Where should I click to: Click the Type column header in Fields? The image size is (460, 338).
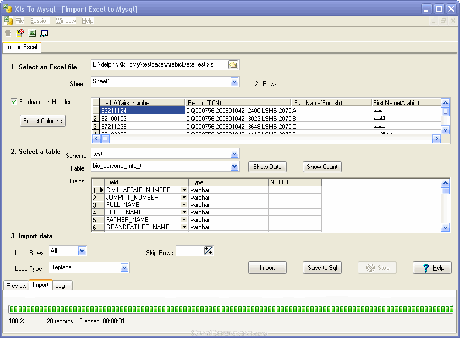coord(228,182)
